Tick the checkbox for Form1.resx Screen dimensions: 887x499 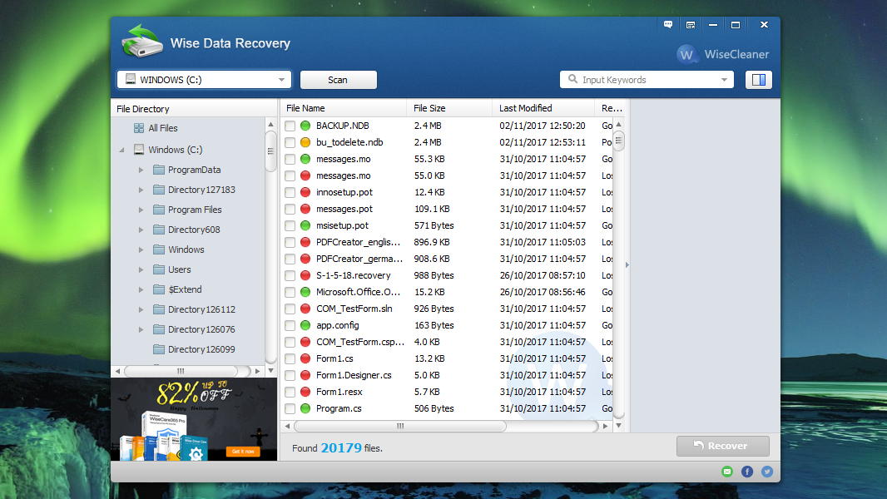(290, 392)
